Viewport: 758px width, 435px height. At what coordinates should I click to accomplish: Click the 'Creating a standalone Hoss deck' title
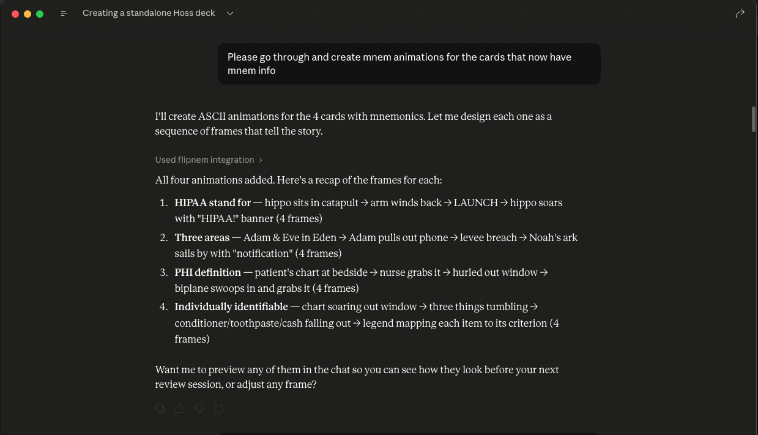(x=149, y=13)
